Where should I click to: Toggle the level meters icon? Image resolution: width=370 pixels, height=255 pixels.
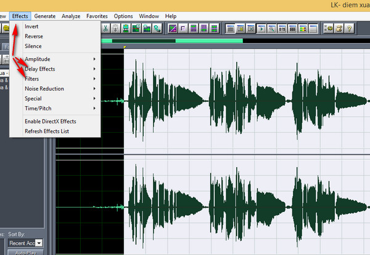coord(303,29)
